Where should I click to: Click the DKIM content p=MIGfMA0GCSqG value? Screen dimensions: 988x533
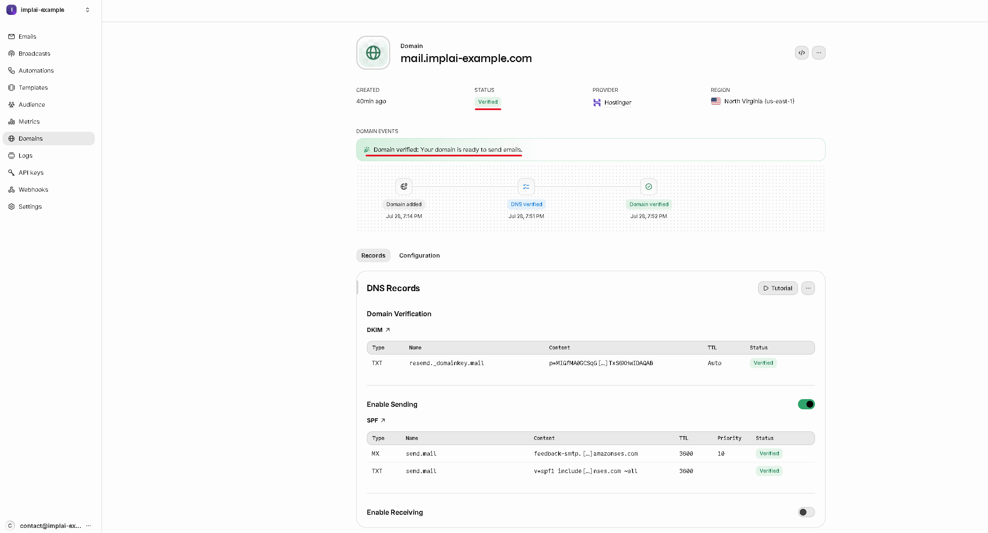(x=601, y=363)
